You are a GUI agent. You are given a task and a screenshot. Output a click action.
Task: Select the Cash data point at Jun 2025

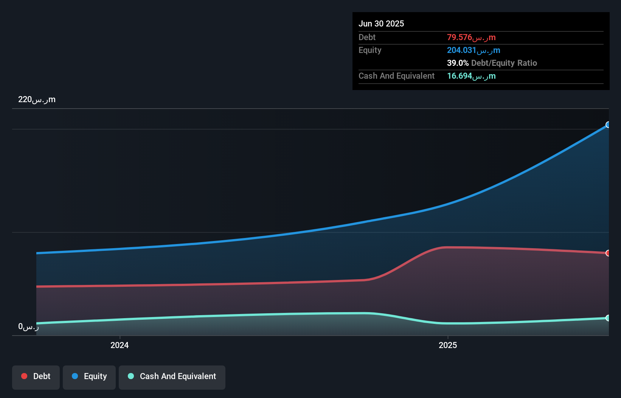point(608,318)
